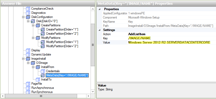Click the PageFile cube icon
This screenshot has height=99, width=216.
tap(28, 84)
